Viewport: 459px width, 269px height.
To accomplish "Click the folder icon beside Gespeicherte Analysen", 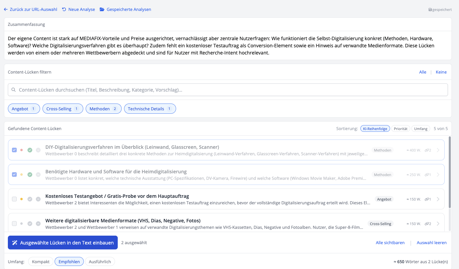I will 102,10.
